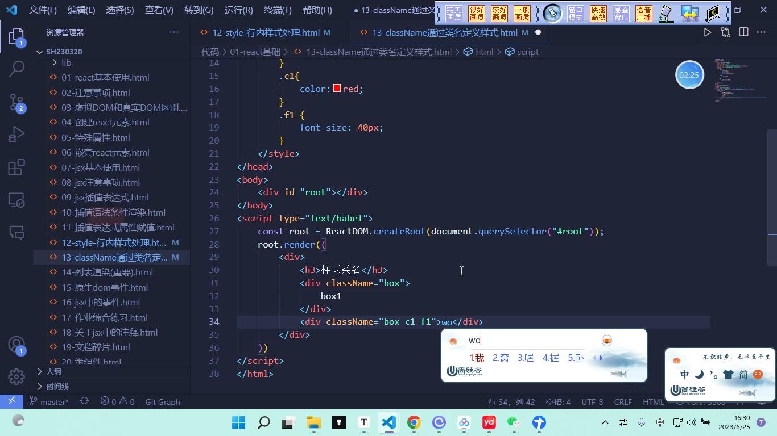This screenshot has height=436, width=777.
Task: Open 14-列表渲染(重要).html in explorer
Action: (108, 272)
